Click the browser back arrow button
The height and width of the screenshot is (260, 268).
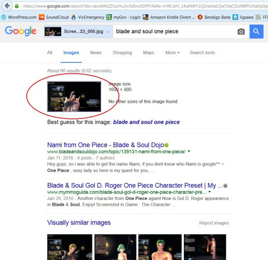tap(7, 6)
